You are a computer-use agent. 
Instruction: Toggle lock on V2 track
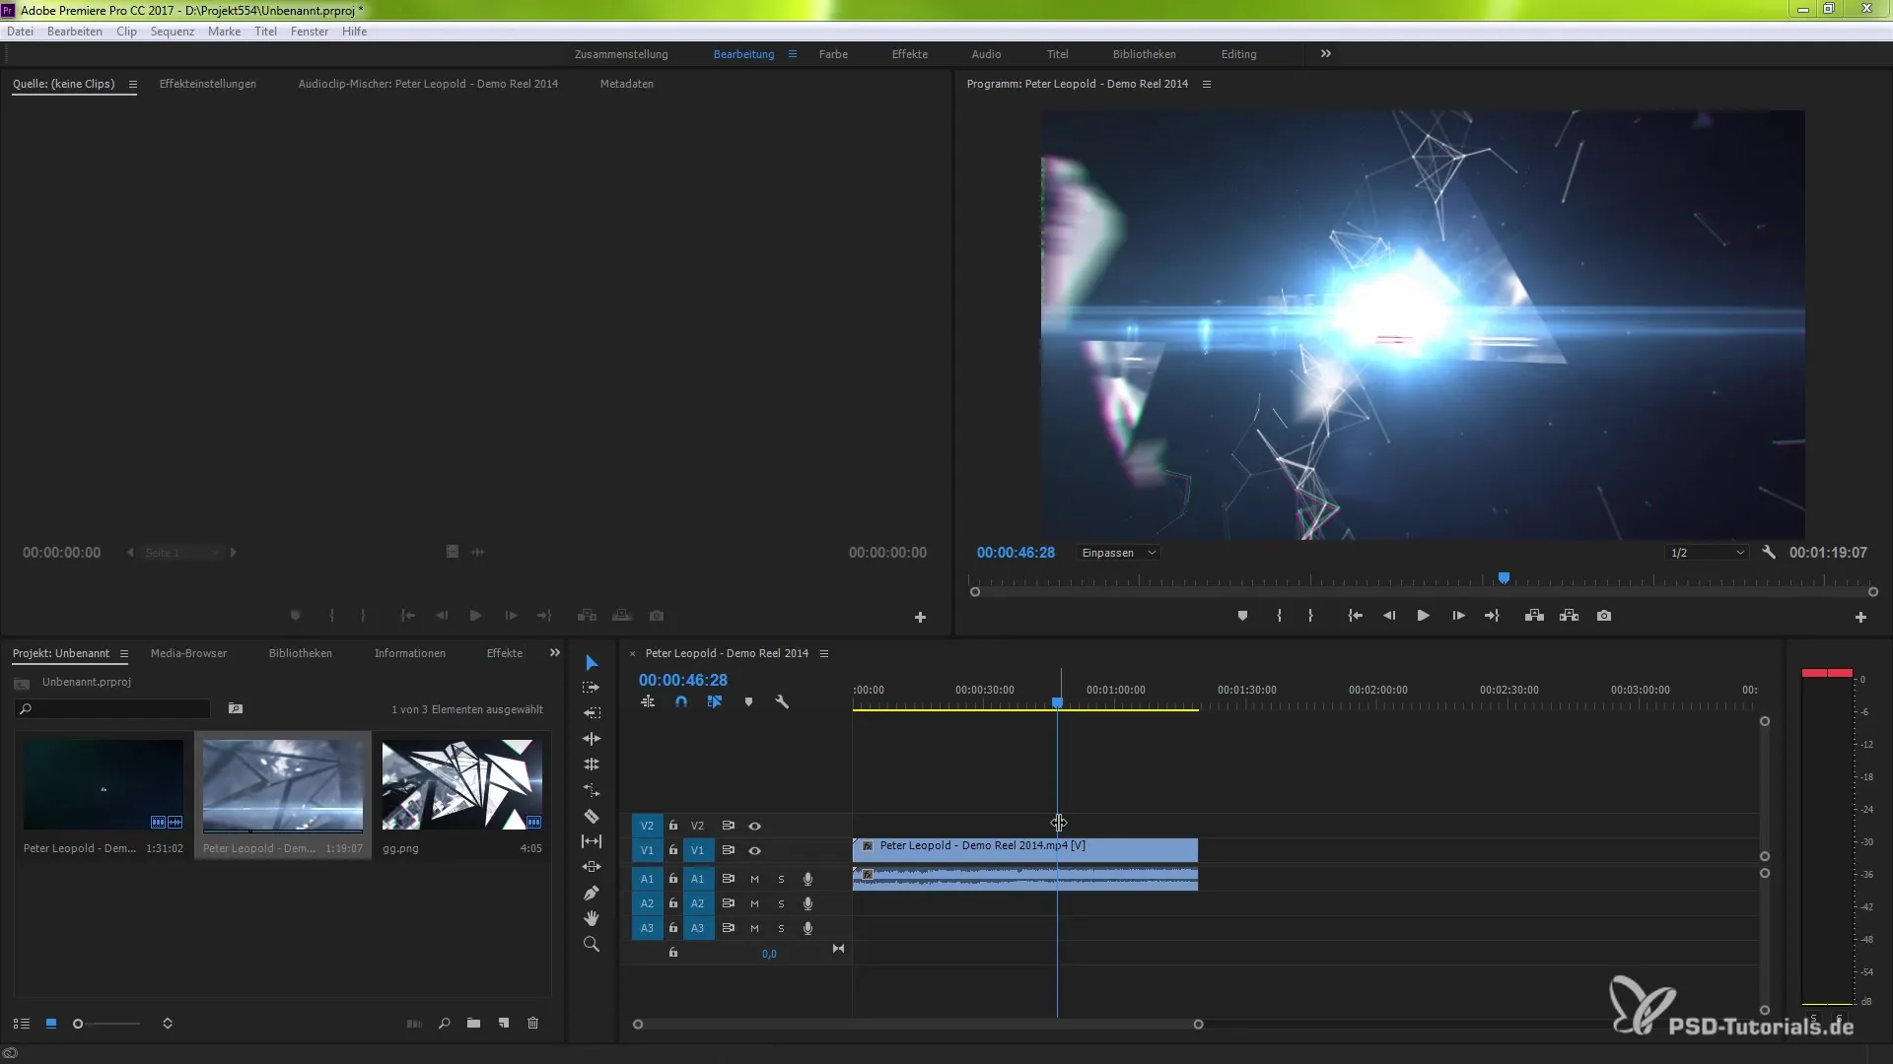click(x=673, y=826)
